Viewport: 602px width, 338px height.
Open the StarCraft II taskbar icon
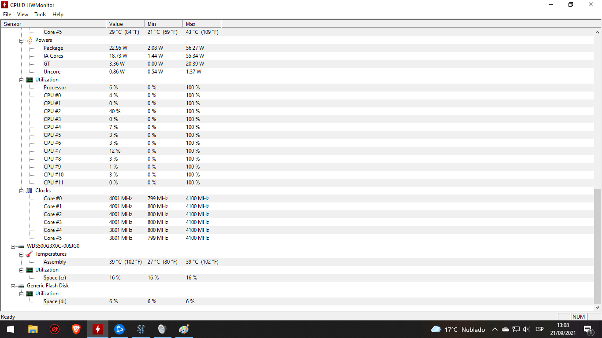[141, 329]
